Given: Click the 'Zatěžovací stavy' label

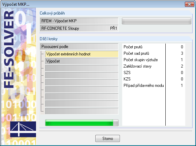Looking at the screenshot, I should tap(137, 66).
